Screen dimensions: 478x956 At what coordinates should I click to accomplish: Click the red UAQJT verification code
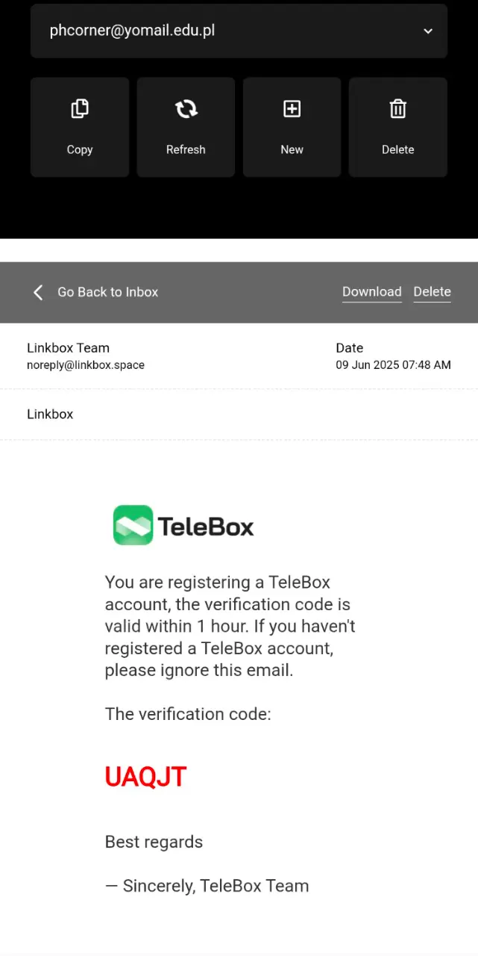coord(145,777)
